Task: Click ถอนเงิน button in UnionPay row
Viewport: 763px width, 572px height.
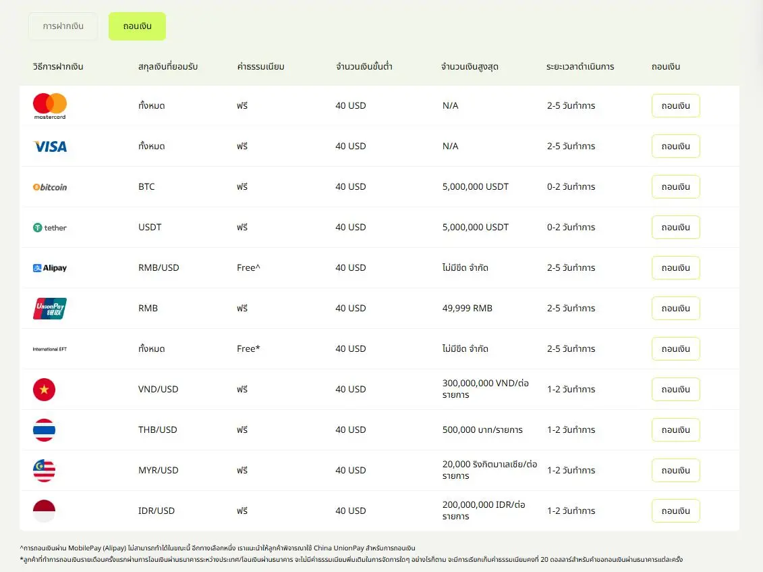Action: [675, 309]
